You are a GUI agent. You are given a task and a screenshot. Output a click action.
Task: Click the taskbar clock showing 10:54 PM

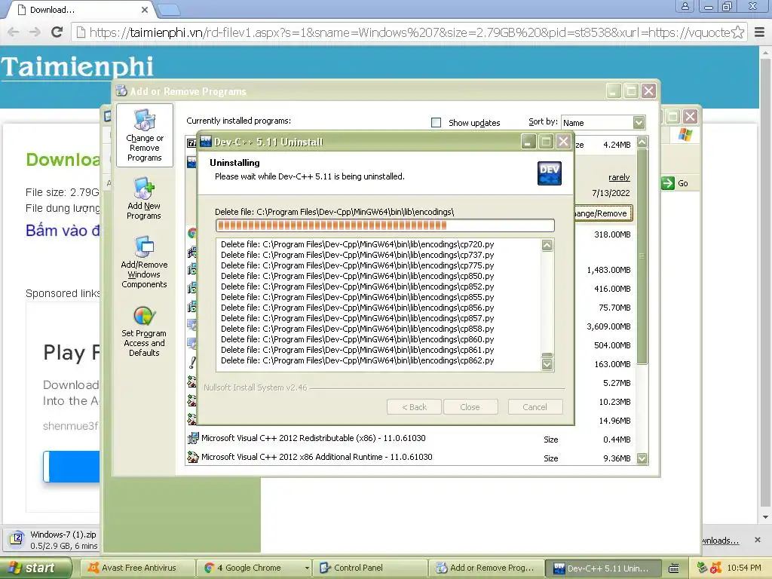(x=743, y=568)
